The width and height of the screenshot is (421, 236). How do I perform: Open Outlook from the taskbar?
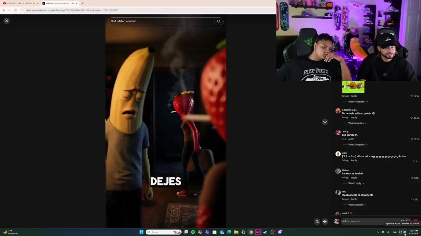coord(222,232)
